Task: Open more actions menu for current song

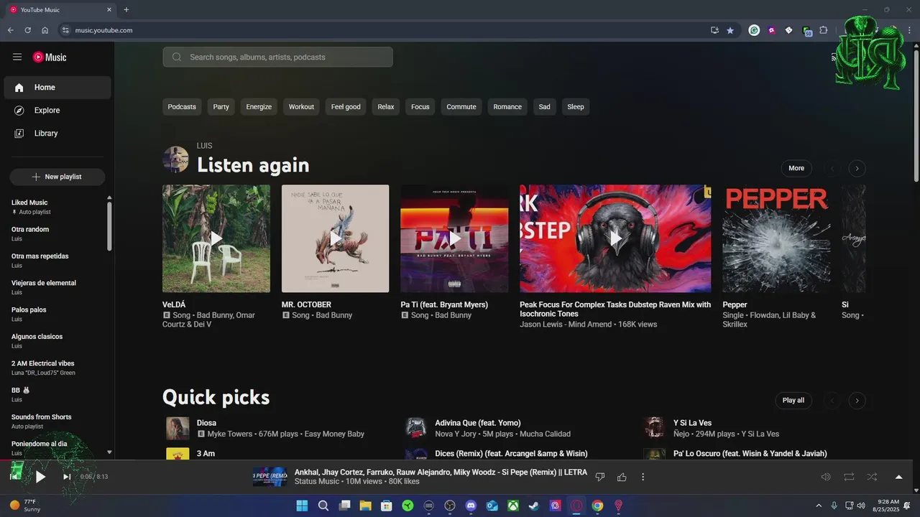Action: point(643,477)
